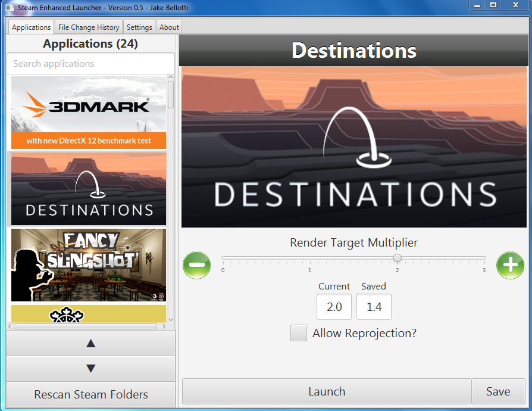This screenshot has height=411, width=532.
Task: Maximize the Steam Enhanced Launcher window
Action: (x=493, y=5)
